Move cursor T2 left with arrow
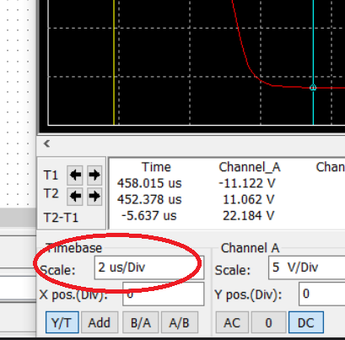The width and height of the screenshot is (345, 340). click(x=75, y=196)
